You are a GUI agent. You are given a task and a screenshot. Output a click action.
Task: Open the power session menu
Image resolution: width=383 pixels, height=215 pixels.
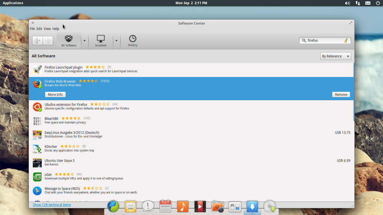378,3
